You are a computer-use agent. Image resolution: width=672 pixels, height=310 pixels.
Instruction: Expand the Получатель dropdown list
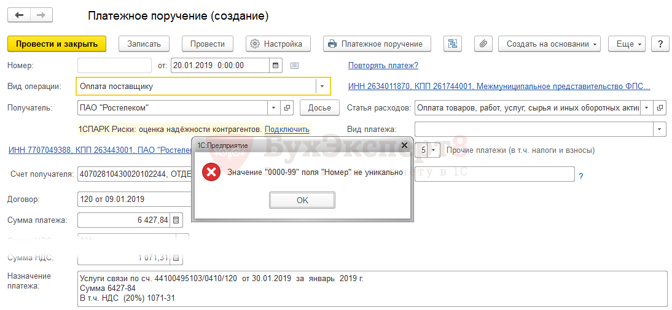tap(273, 108)
